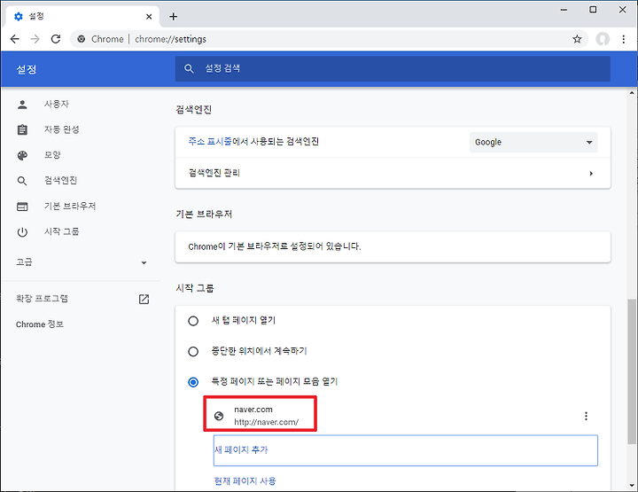
Task: Bookmark this page with the star icon
Action: pos(577,39)
